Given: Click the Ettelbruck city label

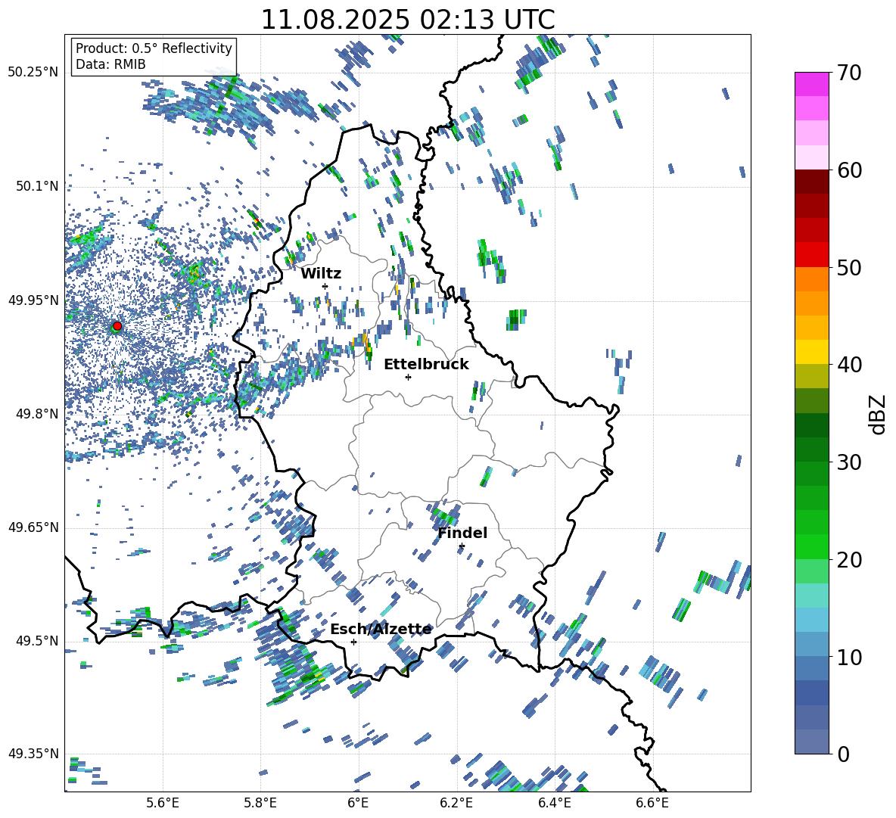Looking at the screenshot, I should tap(426, 365).
